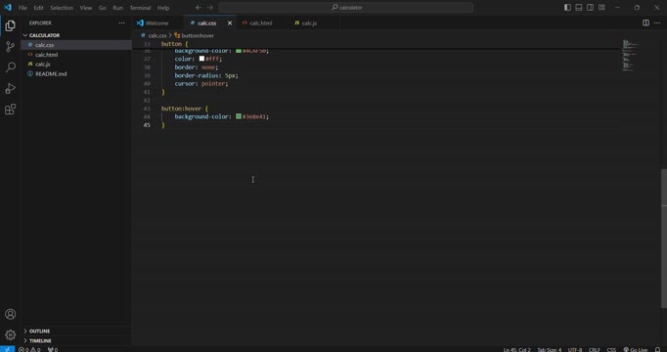
Task: Open the Source Control view
Action: coord(10,46)
